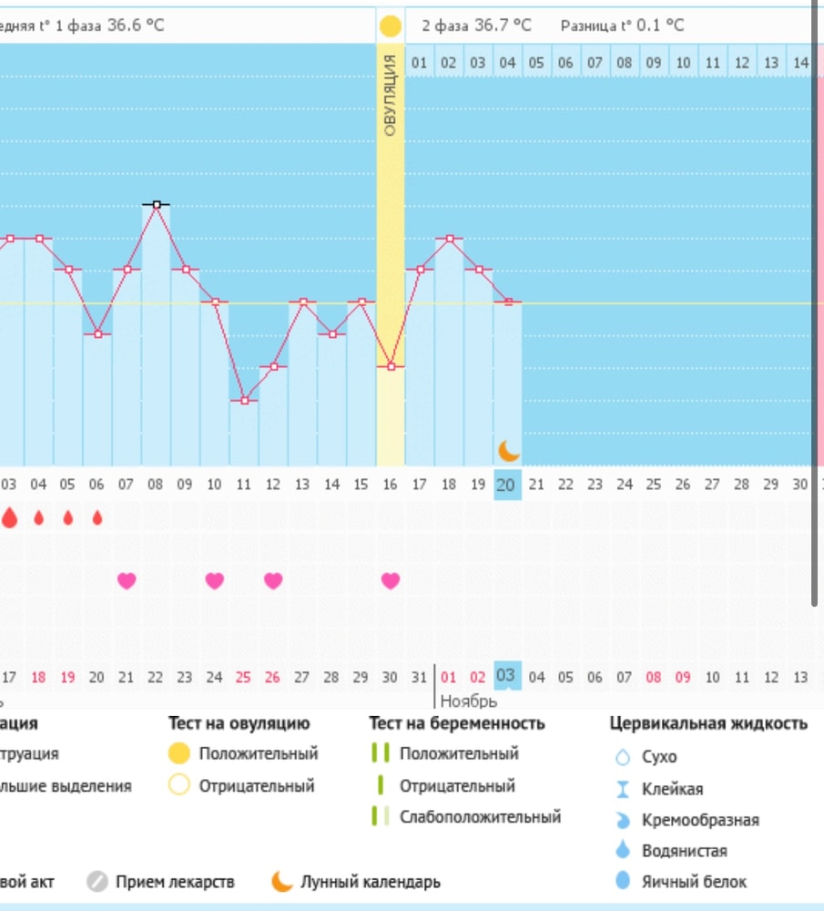Click the small blood drop under day 06

click(x=97, y=518)
